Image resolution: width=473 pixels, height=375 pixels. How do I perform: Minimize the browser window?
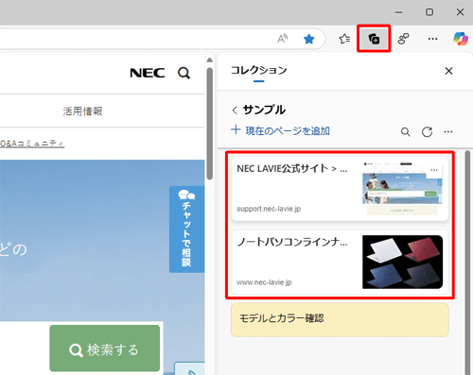pos(399,12)
